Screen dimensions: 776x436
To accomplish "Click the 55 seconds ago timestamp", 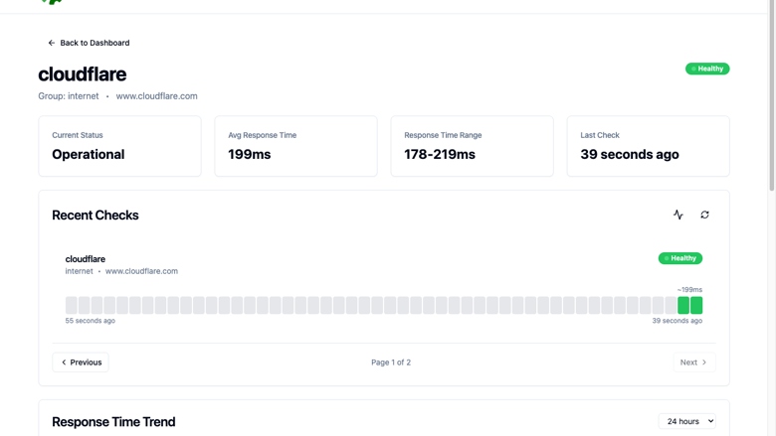I will (91, 321).
